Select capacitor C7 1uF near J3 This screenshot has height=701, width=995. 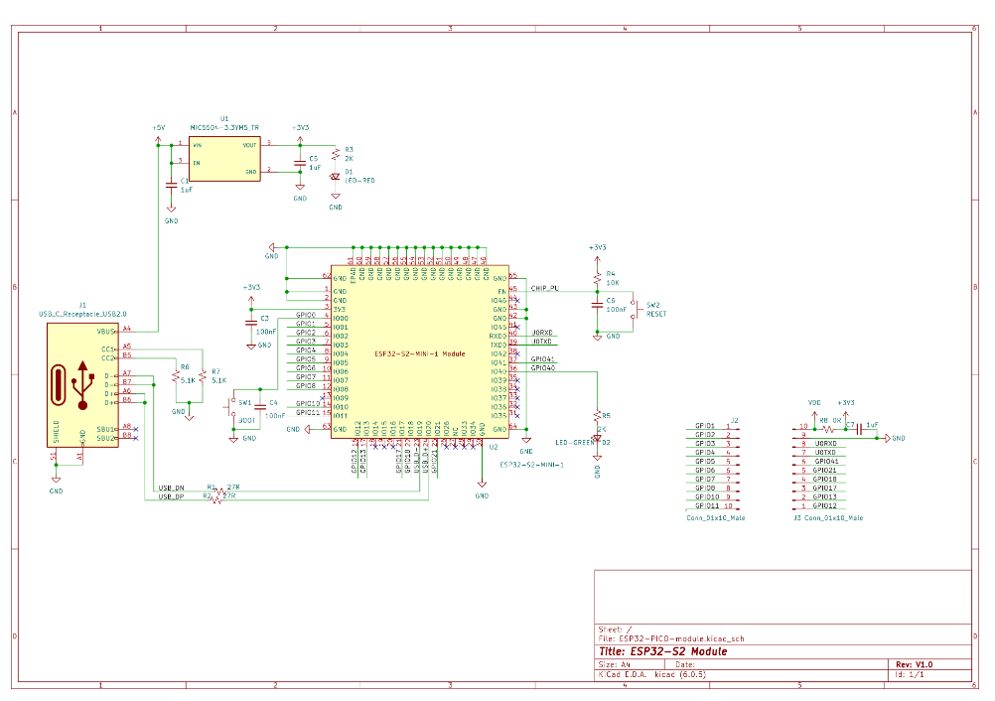[859, 430]
